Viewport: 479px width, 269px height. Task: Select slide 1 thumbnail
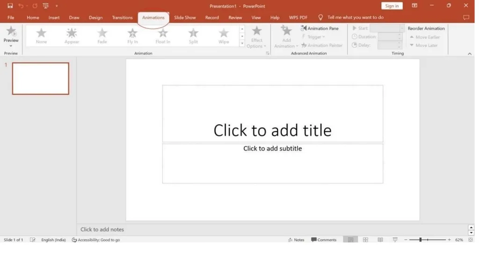pos(41,79)
